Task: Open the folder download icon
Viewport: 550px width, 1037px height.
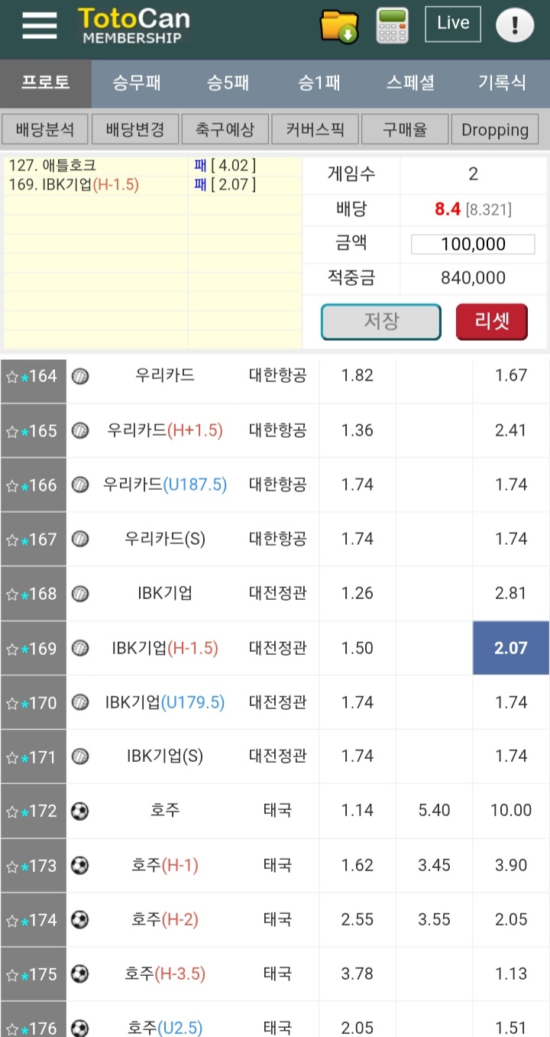Action: click(339, 26)
